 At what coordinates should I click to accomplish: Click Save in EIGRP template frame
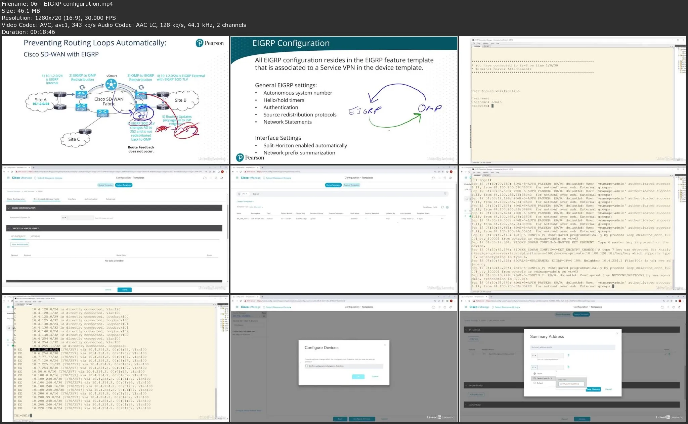tap(124, 290)
